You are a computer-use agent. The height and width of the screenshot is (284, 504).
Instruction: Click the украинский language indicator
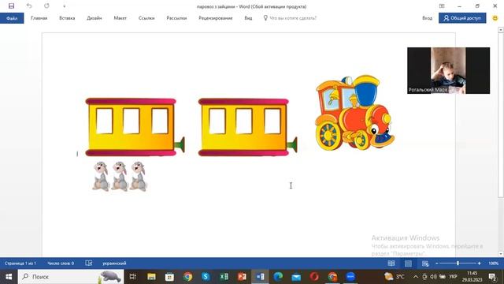pyautogui.click(x=114, y=263)
